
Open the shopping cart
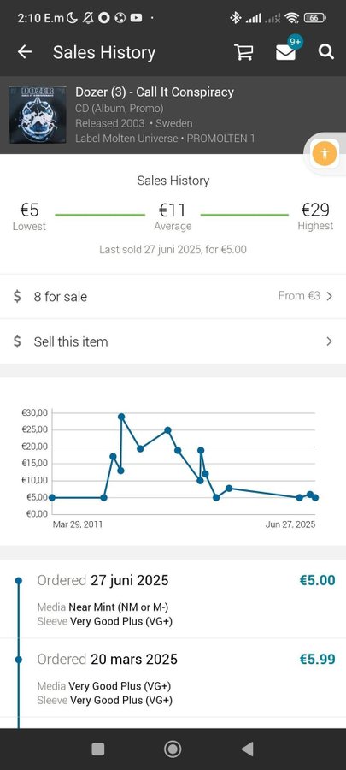click(243, 52)
